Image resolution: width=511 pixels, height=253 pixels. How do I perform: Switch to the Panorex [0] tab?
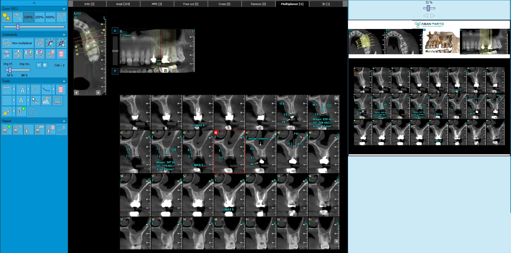tap(258, 4)
